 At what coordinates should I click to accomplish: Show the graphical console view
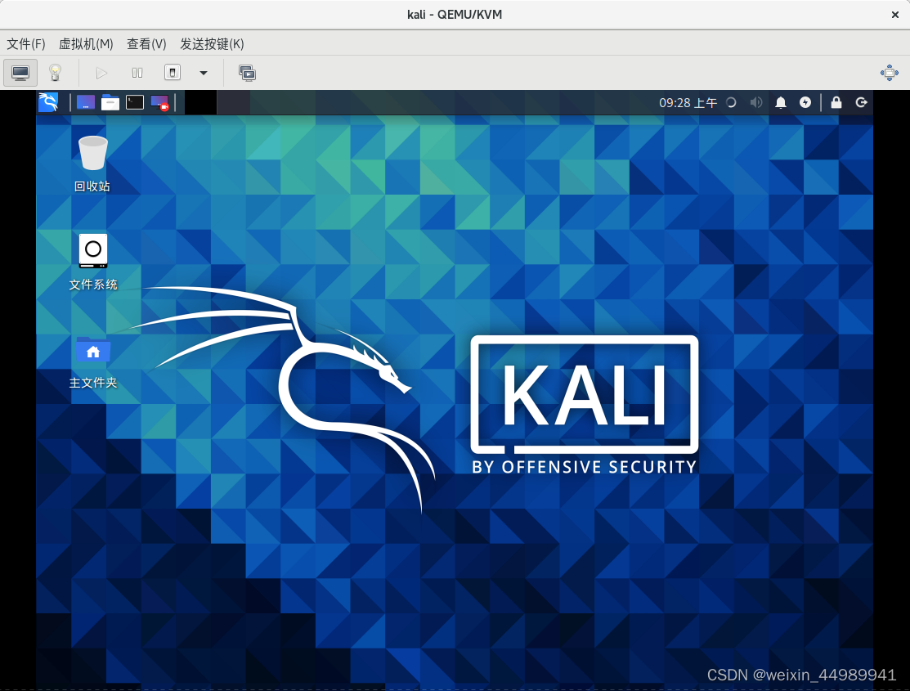coord(20,73)
